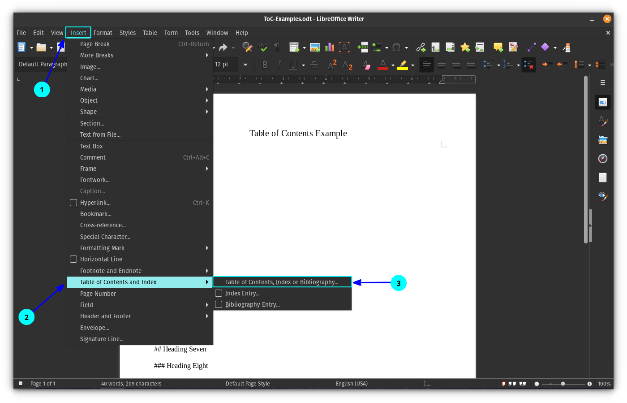Open the Tools menu
The height and width of the screenshot is (403, 627).
click(192, 32)
